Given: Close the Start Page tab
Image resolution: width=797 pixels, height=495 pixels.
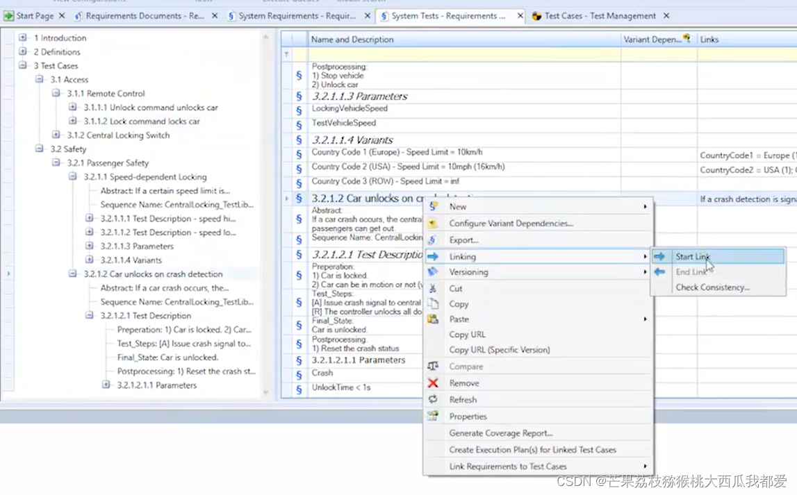Looking at the screenshot, I should [x=62, y=16].
